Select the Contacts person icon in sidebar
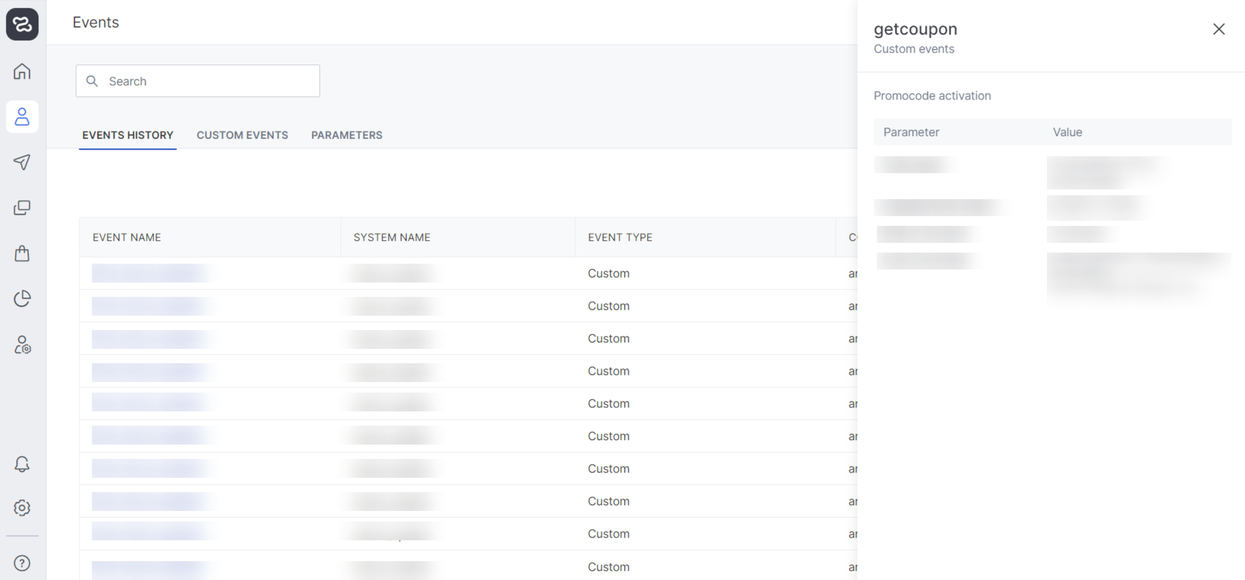Image resolution: width=1245 pixels, height=580 pixels. (x=22, y=117)
